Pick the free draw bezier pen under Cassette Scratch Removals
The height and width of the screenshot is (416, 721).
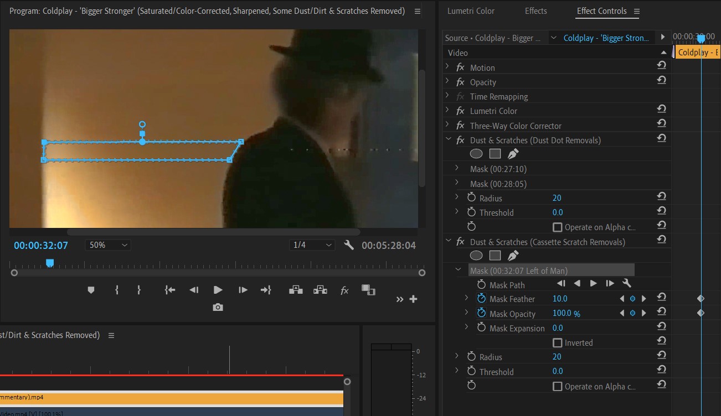(x=513, y=256)
